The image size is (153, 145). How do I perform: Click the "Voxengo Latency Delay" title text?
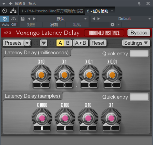48,33
